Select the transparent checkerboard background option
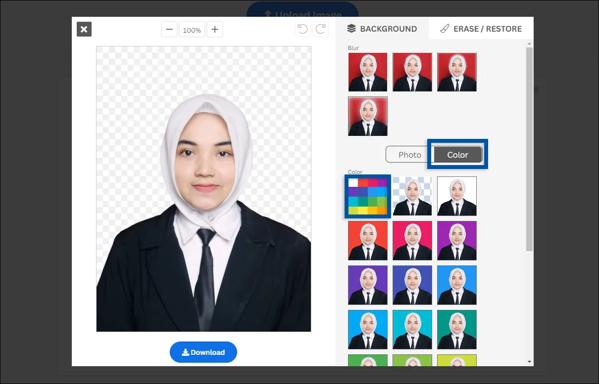This screenshot has height=384, width=599. (412, 196)
